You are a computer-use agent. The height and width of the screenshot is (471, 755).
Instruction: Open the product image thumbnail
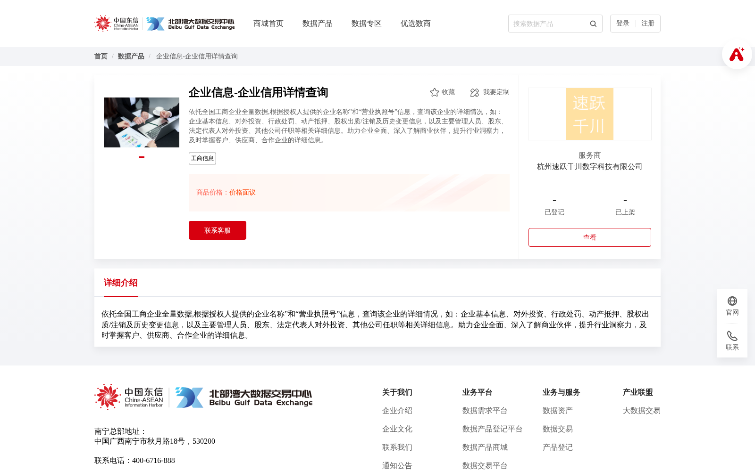(142, 122)
